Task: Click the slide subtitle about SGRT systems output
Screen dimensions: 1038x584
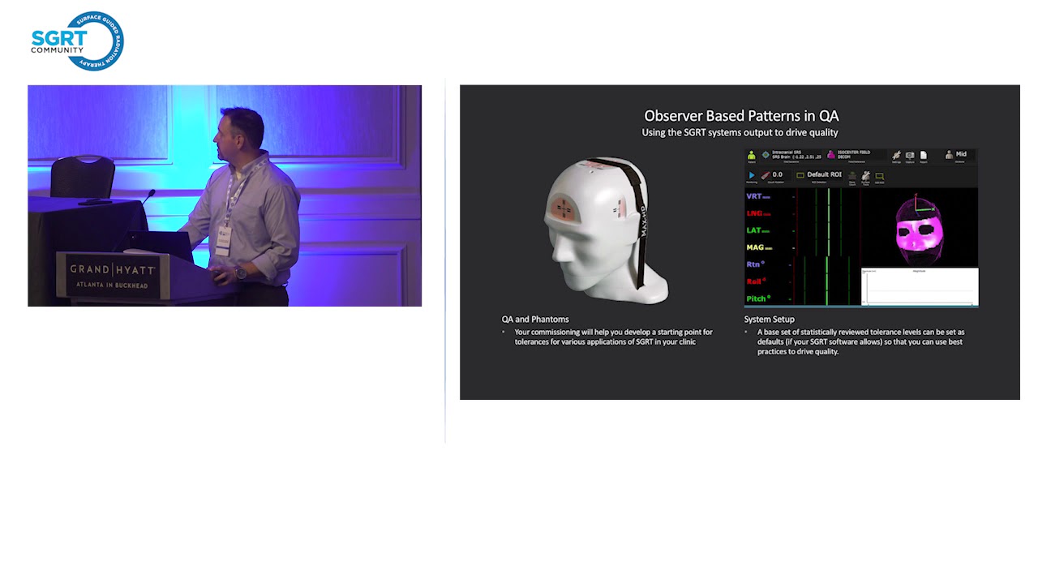Action: pos(740,132)
